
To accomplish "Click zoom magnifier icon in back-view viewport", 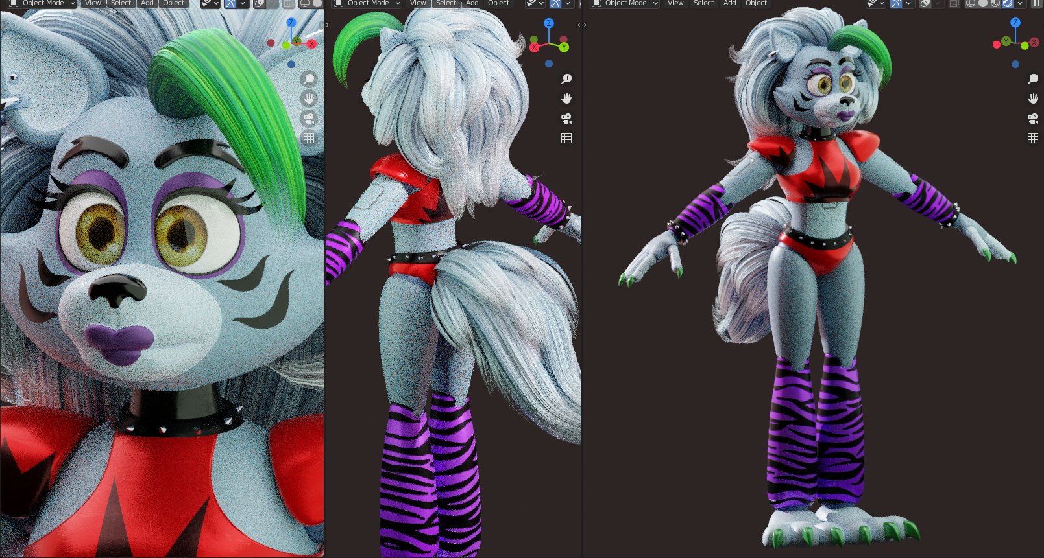I will pyautogui.click(x=566, y=79).
